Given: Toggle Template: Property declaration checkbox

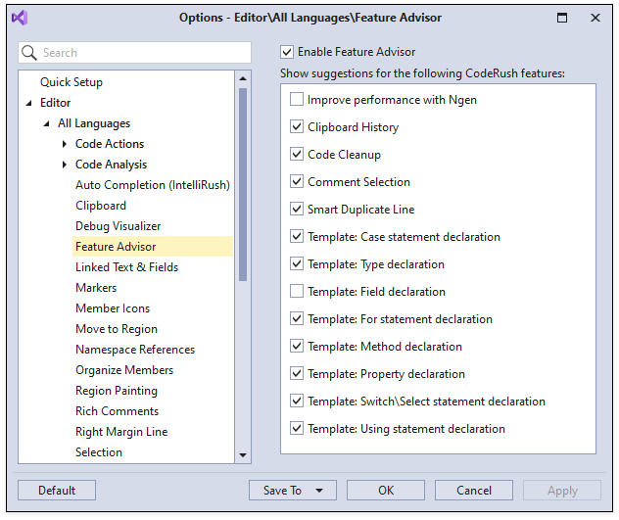Looking at the screenshot, I should pyautogui.click(x=297, y=373).
